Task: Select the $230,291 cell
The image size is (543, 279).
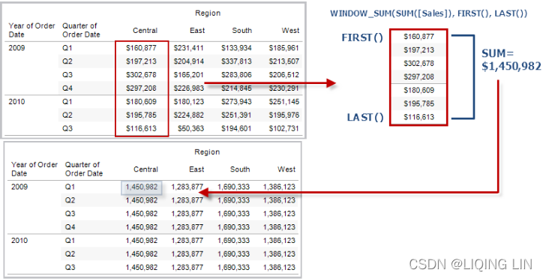Action: 283,88
